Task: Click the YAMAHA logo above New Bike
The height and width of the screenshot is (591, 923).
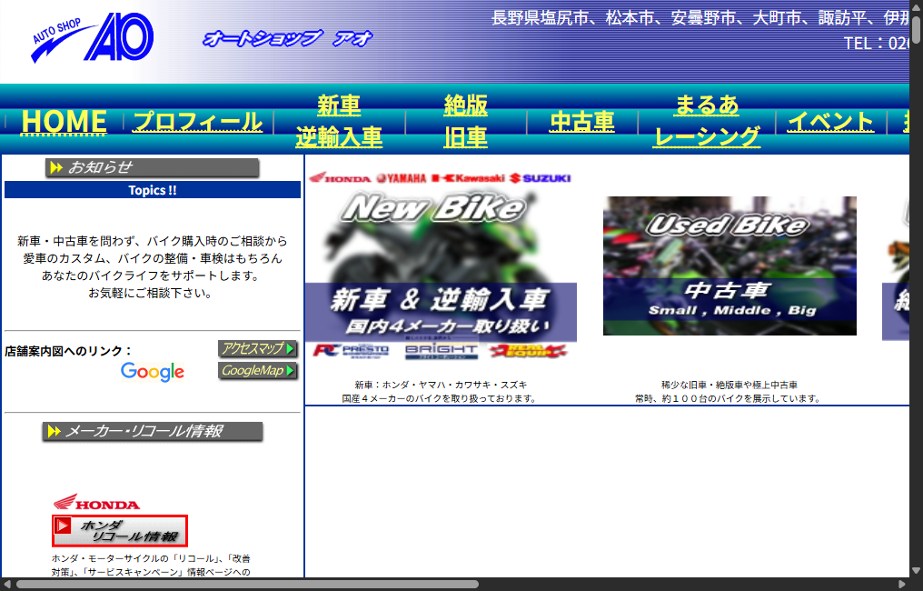Action: (x=402, y=178)
